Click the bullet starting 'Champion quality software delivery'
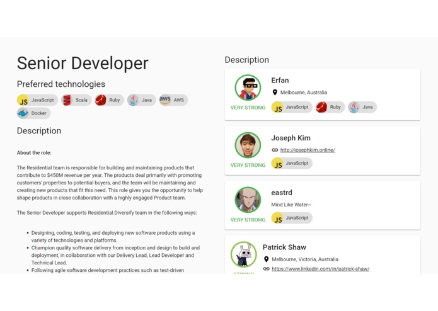Viewport: 438px width, 311px height. pos(115,255)
